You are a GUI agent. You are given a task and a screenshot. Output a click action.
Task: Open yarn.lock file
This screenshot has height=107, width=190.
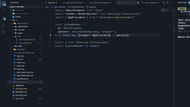(19, 99)
